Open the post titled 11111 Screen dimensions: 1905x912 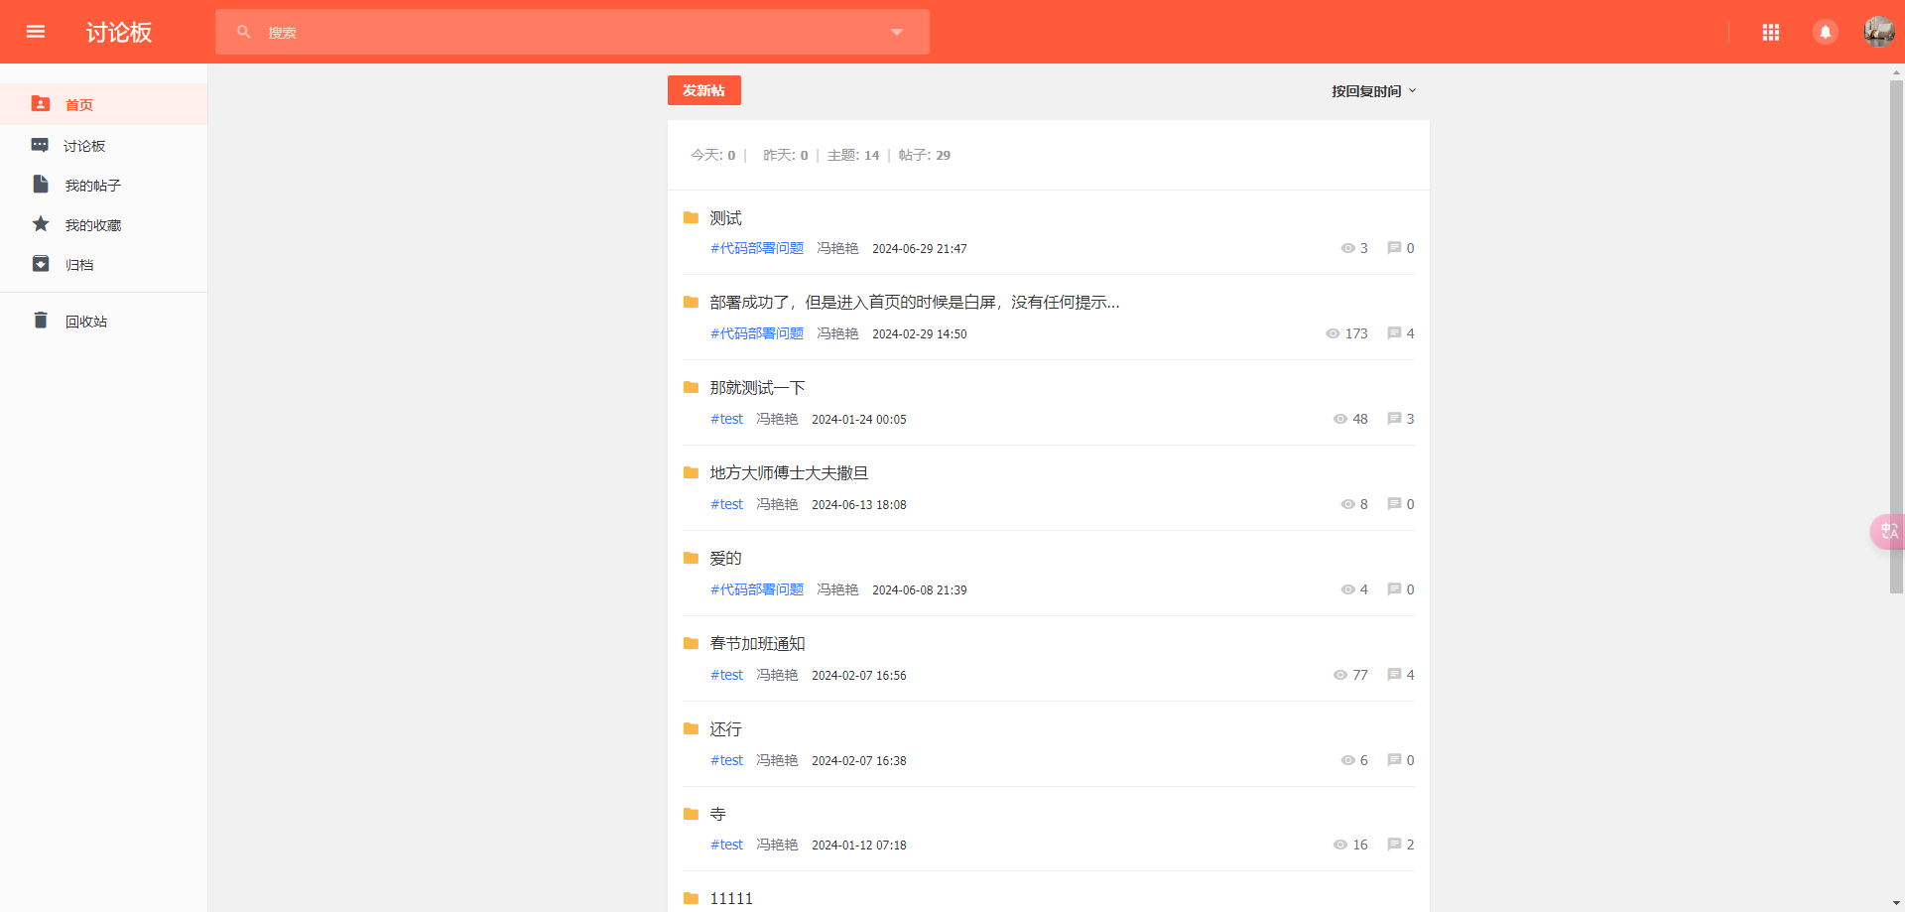point(731,898)
